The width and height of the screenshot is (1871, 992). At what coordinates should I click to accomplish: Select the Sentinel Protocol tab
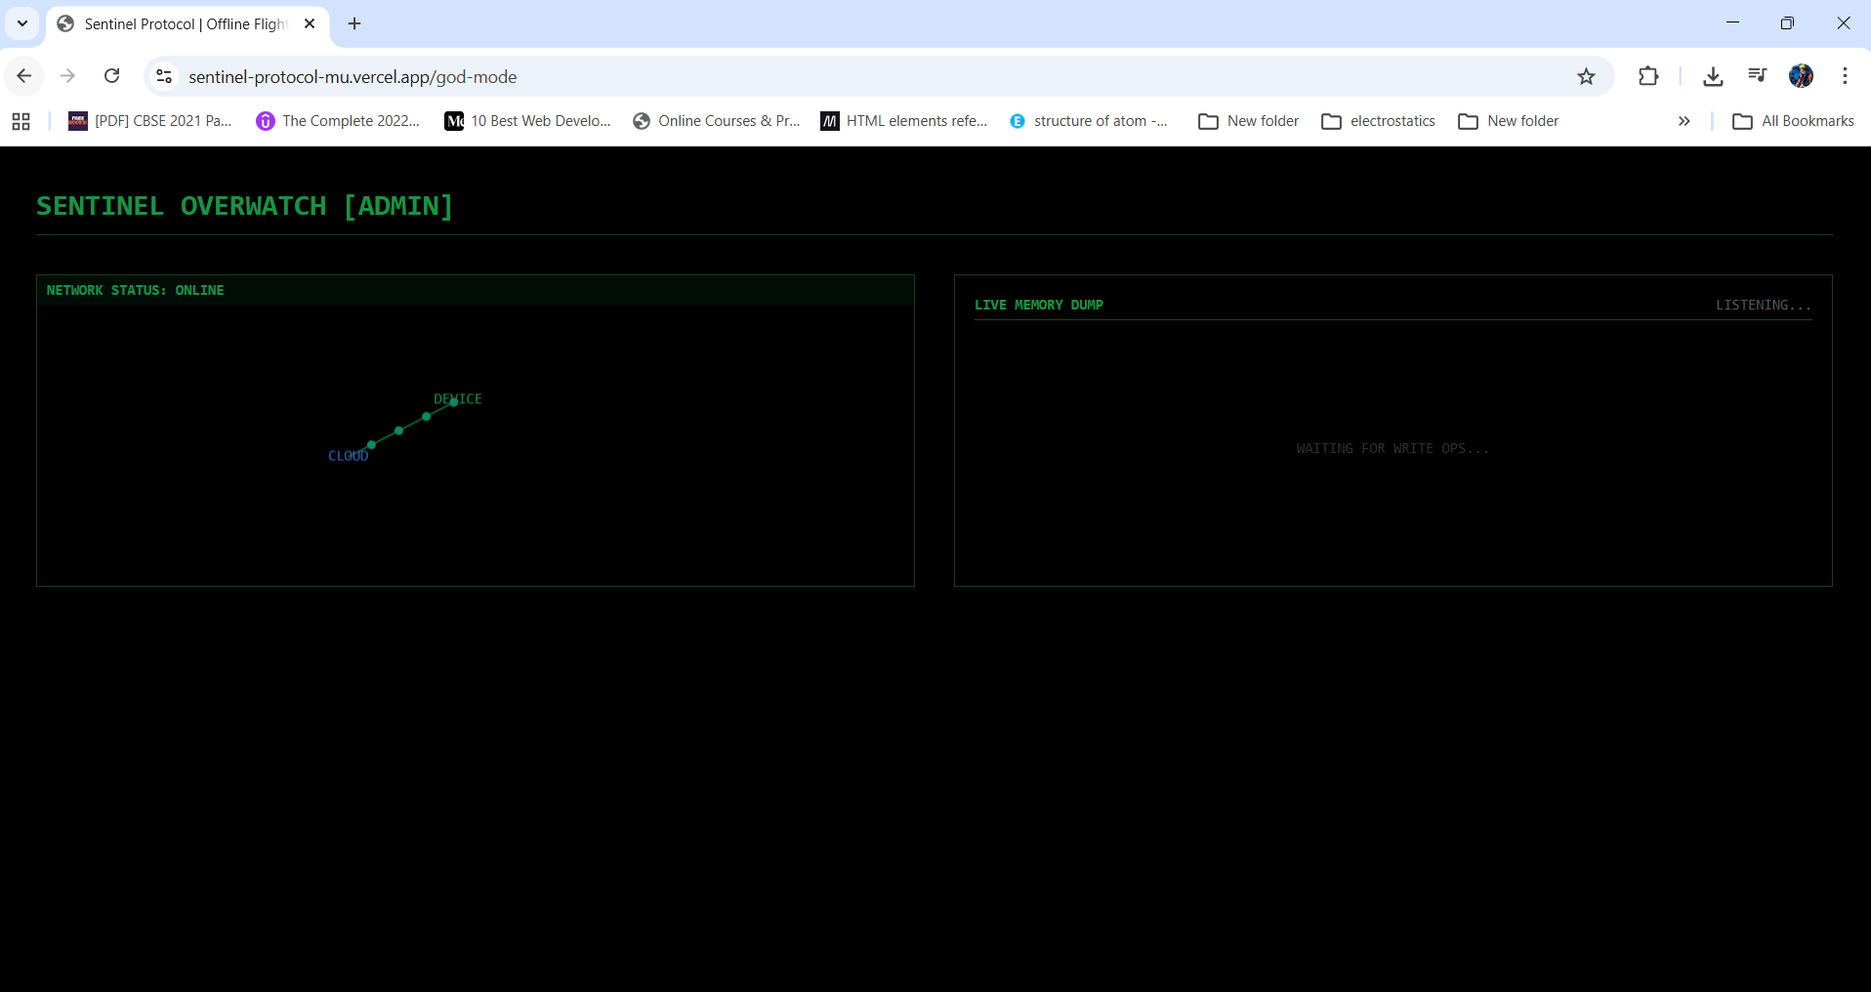pos(187,23)
